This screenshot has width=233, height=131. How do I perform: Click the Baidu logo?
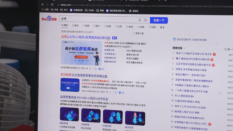49,19
